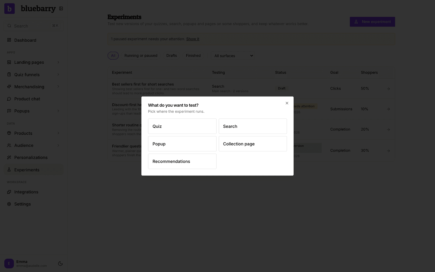Pick Collection page for the experiment
Screen dimensions: 435x272
coord(253,144)
